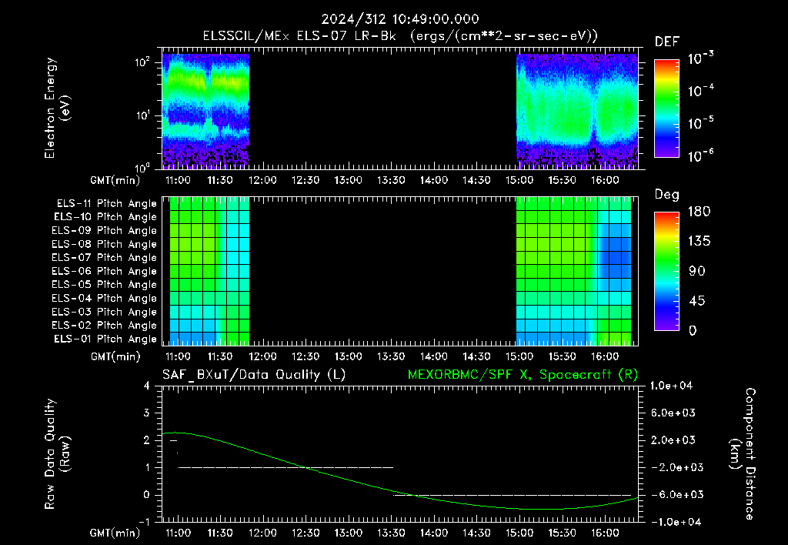Click the Deg pitch angle color bar
Viewport: 788px width, 545px height.
(666, 272)
